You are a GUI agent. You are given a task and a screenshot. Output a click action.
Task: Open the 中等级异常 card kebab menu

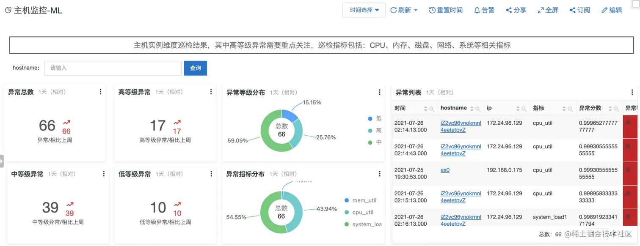point(104,174)
